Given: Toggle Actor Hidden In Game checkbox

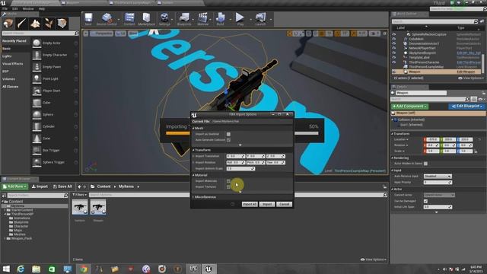Looking at the screenshot, I should (x=425, y=164).
